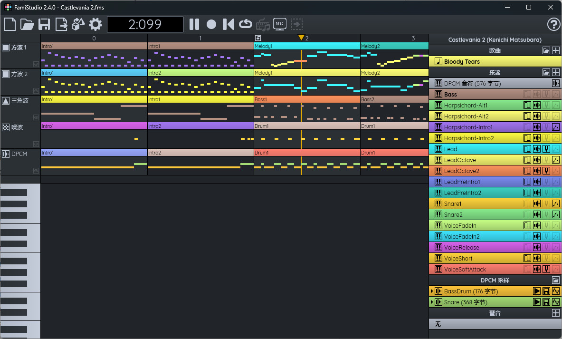This screenshot has width=562, height=339.
Task: Add a new song with 歌曲 plus
Action: 555,50
